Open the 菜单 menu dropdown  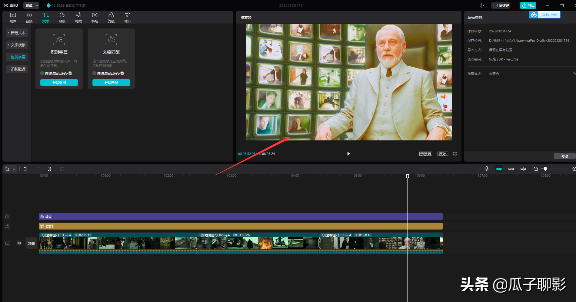tap(32, 5)
